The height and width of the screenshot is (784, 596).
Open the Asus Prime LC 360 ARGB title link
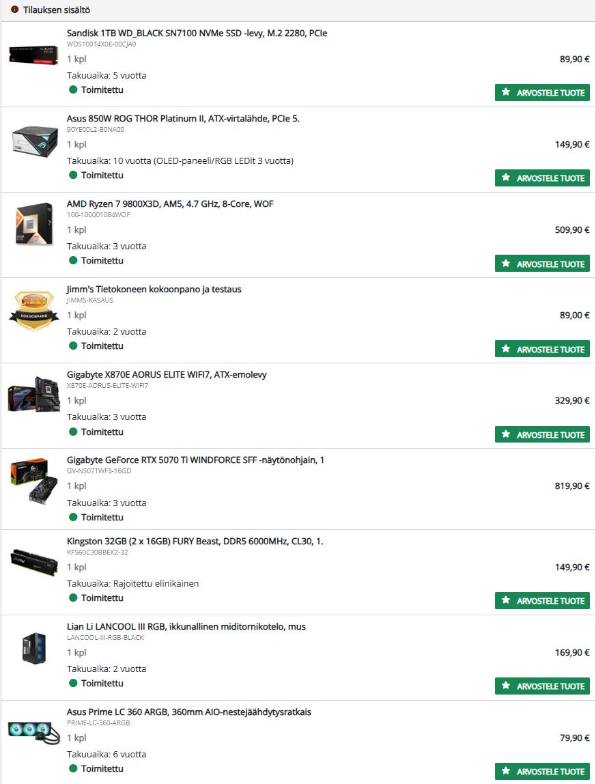click(x=189, y=712)
